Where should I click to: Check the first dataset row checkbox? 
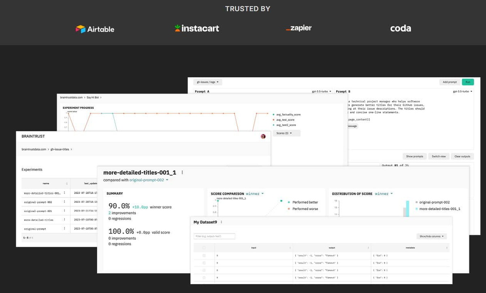pyautogui.click(x=204, y=256)
